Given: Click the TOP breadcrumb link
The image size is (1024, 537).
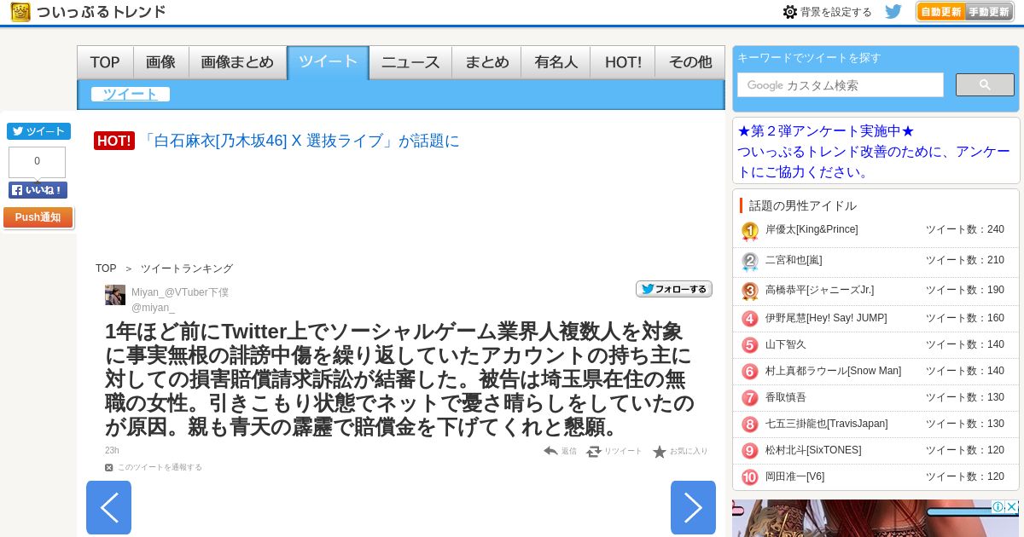Looking at the screenshot, I should click(106, 268).
